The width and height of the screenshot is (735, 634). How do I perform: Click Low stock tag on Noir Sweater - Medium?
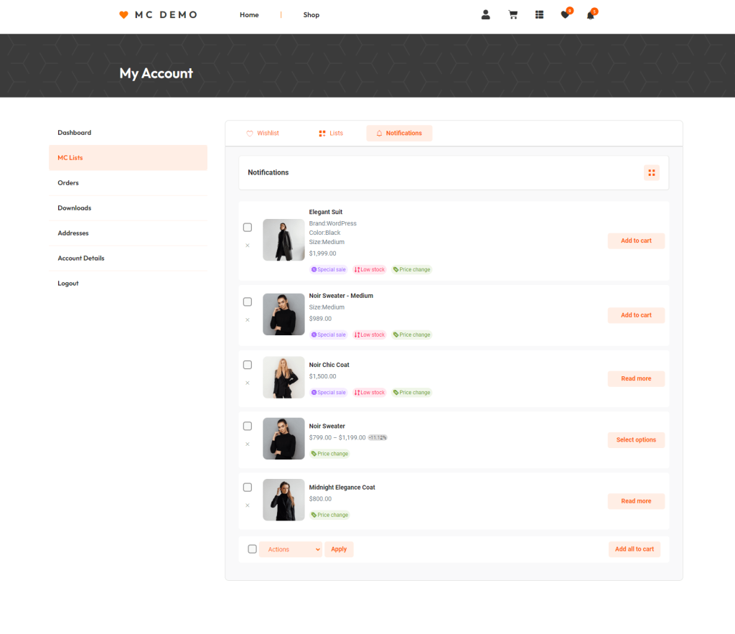[370, 335]
